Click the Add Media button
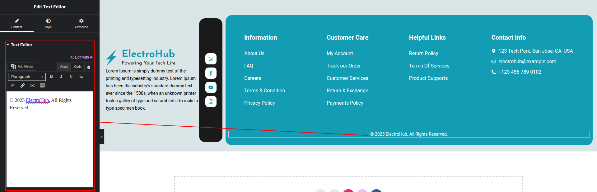The image size is (597, 192). coord(22,67)
